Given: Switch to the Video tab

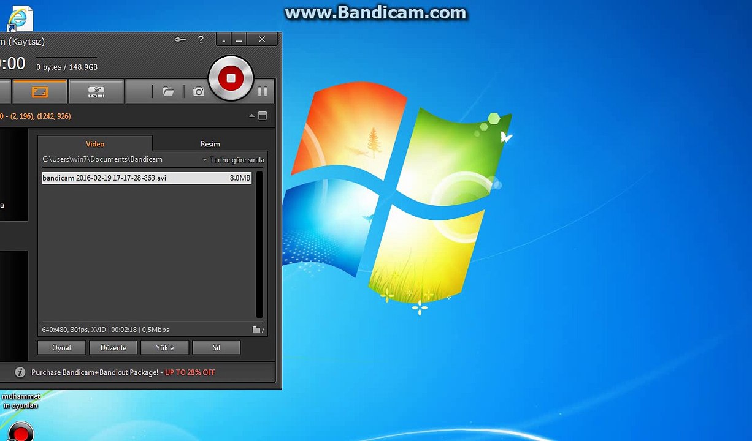Looking at the screenshot, I should click(x=95, y=144).
